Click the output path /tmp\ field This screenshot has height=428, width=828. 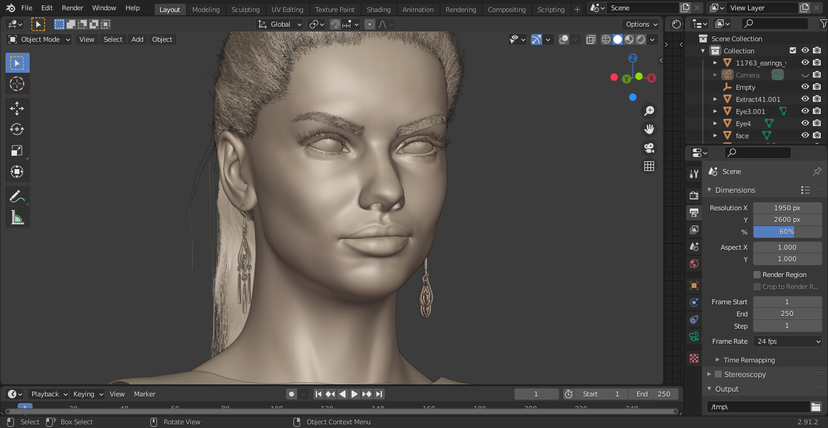pos(758,407)
